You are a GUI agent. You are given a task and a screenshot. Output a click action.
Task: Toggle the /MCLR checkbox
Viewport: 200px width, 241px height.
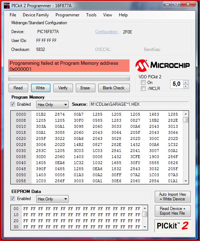(143, 88)
